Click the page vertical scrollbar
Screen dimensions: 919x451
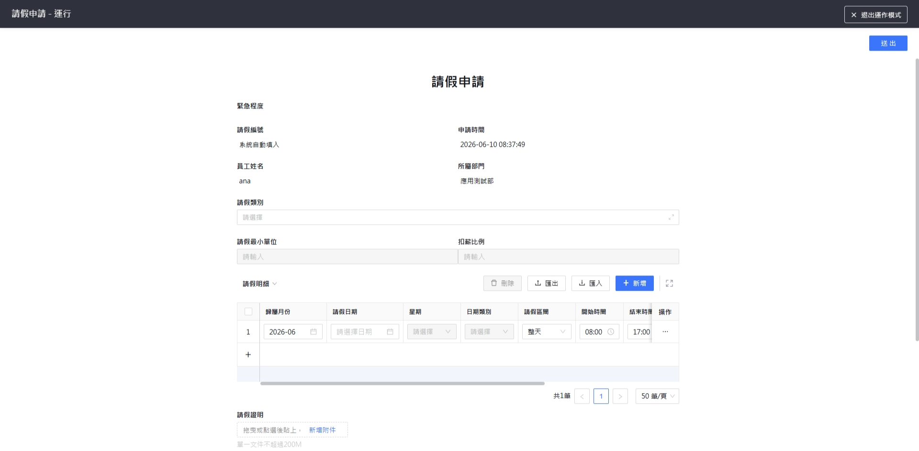917,199
